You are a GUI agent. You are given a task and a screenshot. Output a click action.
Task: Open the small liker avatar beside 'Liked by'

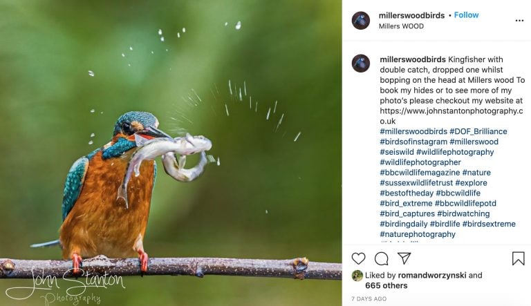click(357, 276)
